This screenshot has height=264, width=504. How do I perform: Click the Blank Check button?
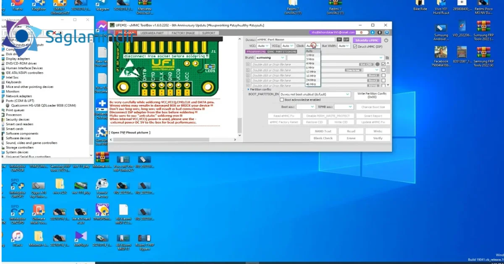[323, 138]
